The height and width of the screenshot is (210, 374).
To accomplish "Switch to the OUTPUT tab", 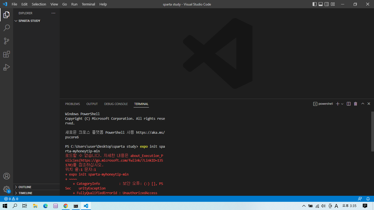I will (x=92, y=104).
